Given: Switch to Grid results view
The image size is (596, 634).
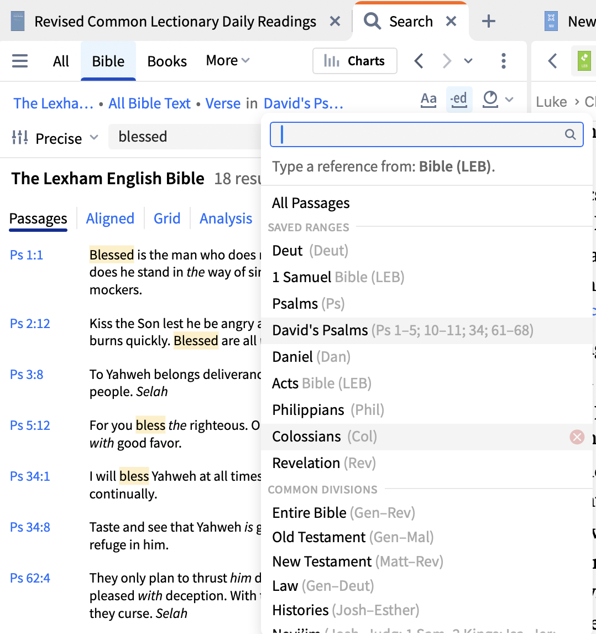Looking at the screenshot, I should 167,219.
